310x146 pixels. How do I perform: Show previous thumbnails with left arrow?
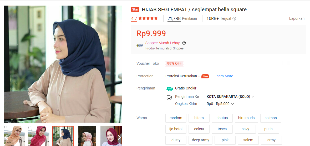6,137
